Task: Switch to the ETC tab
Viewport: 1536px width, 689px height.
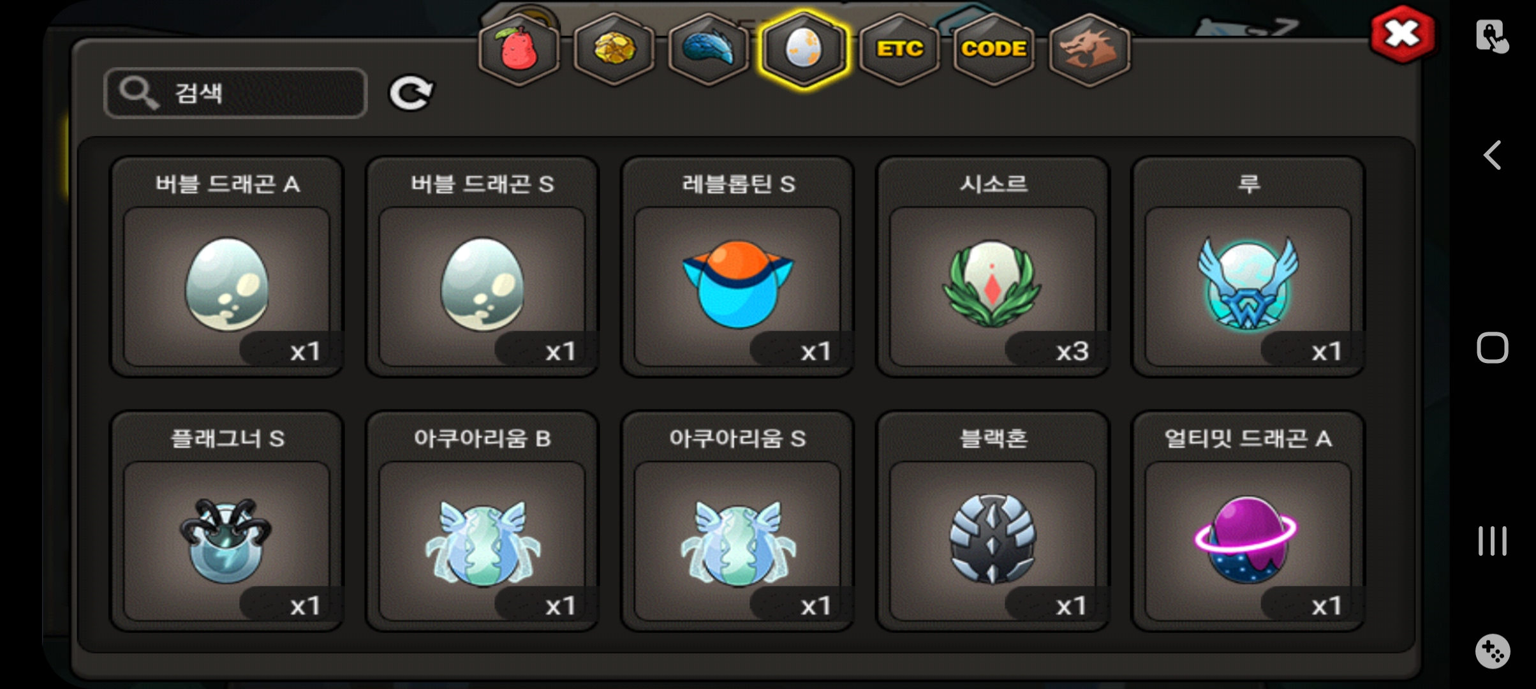Action: [x=899, y=50]
